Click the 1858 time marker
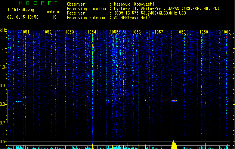This screenshot has width=235, height=149. 181,32
